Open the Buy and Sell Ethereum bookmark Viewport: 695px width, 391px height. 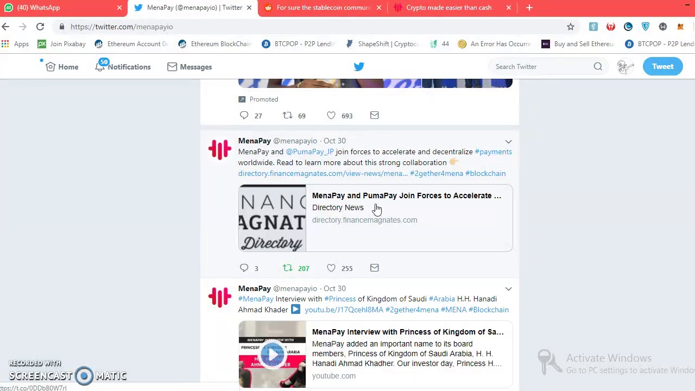click(578, 44)
